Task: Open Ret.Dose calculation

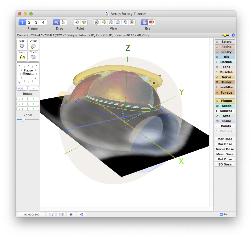Action: point(225,159)
